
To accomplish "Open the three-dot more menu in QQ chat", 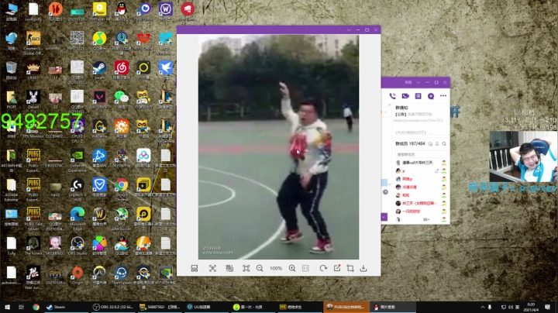I will [443, 95].
